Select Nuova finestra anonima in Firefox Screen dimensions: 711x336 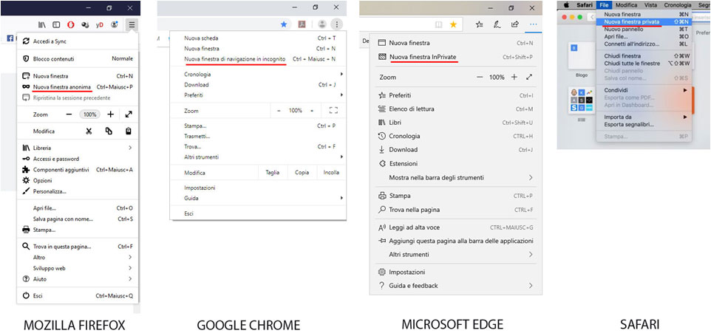click(x=62, y=87)
